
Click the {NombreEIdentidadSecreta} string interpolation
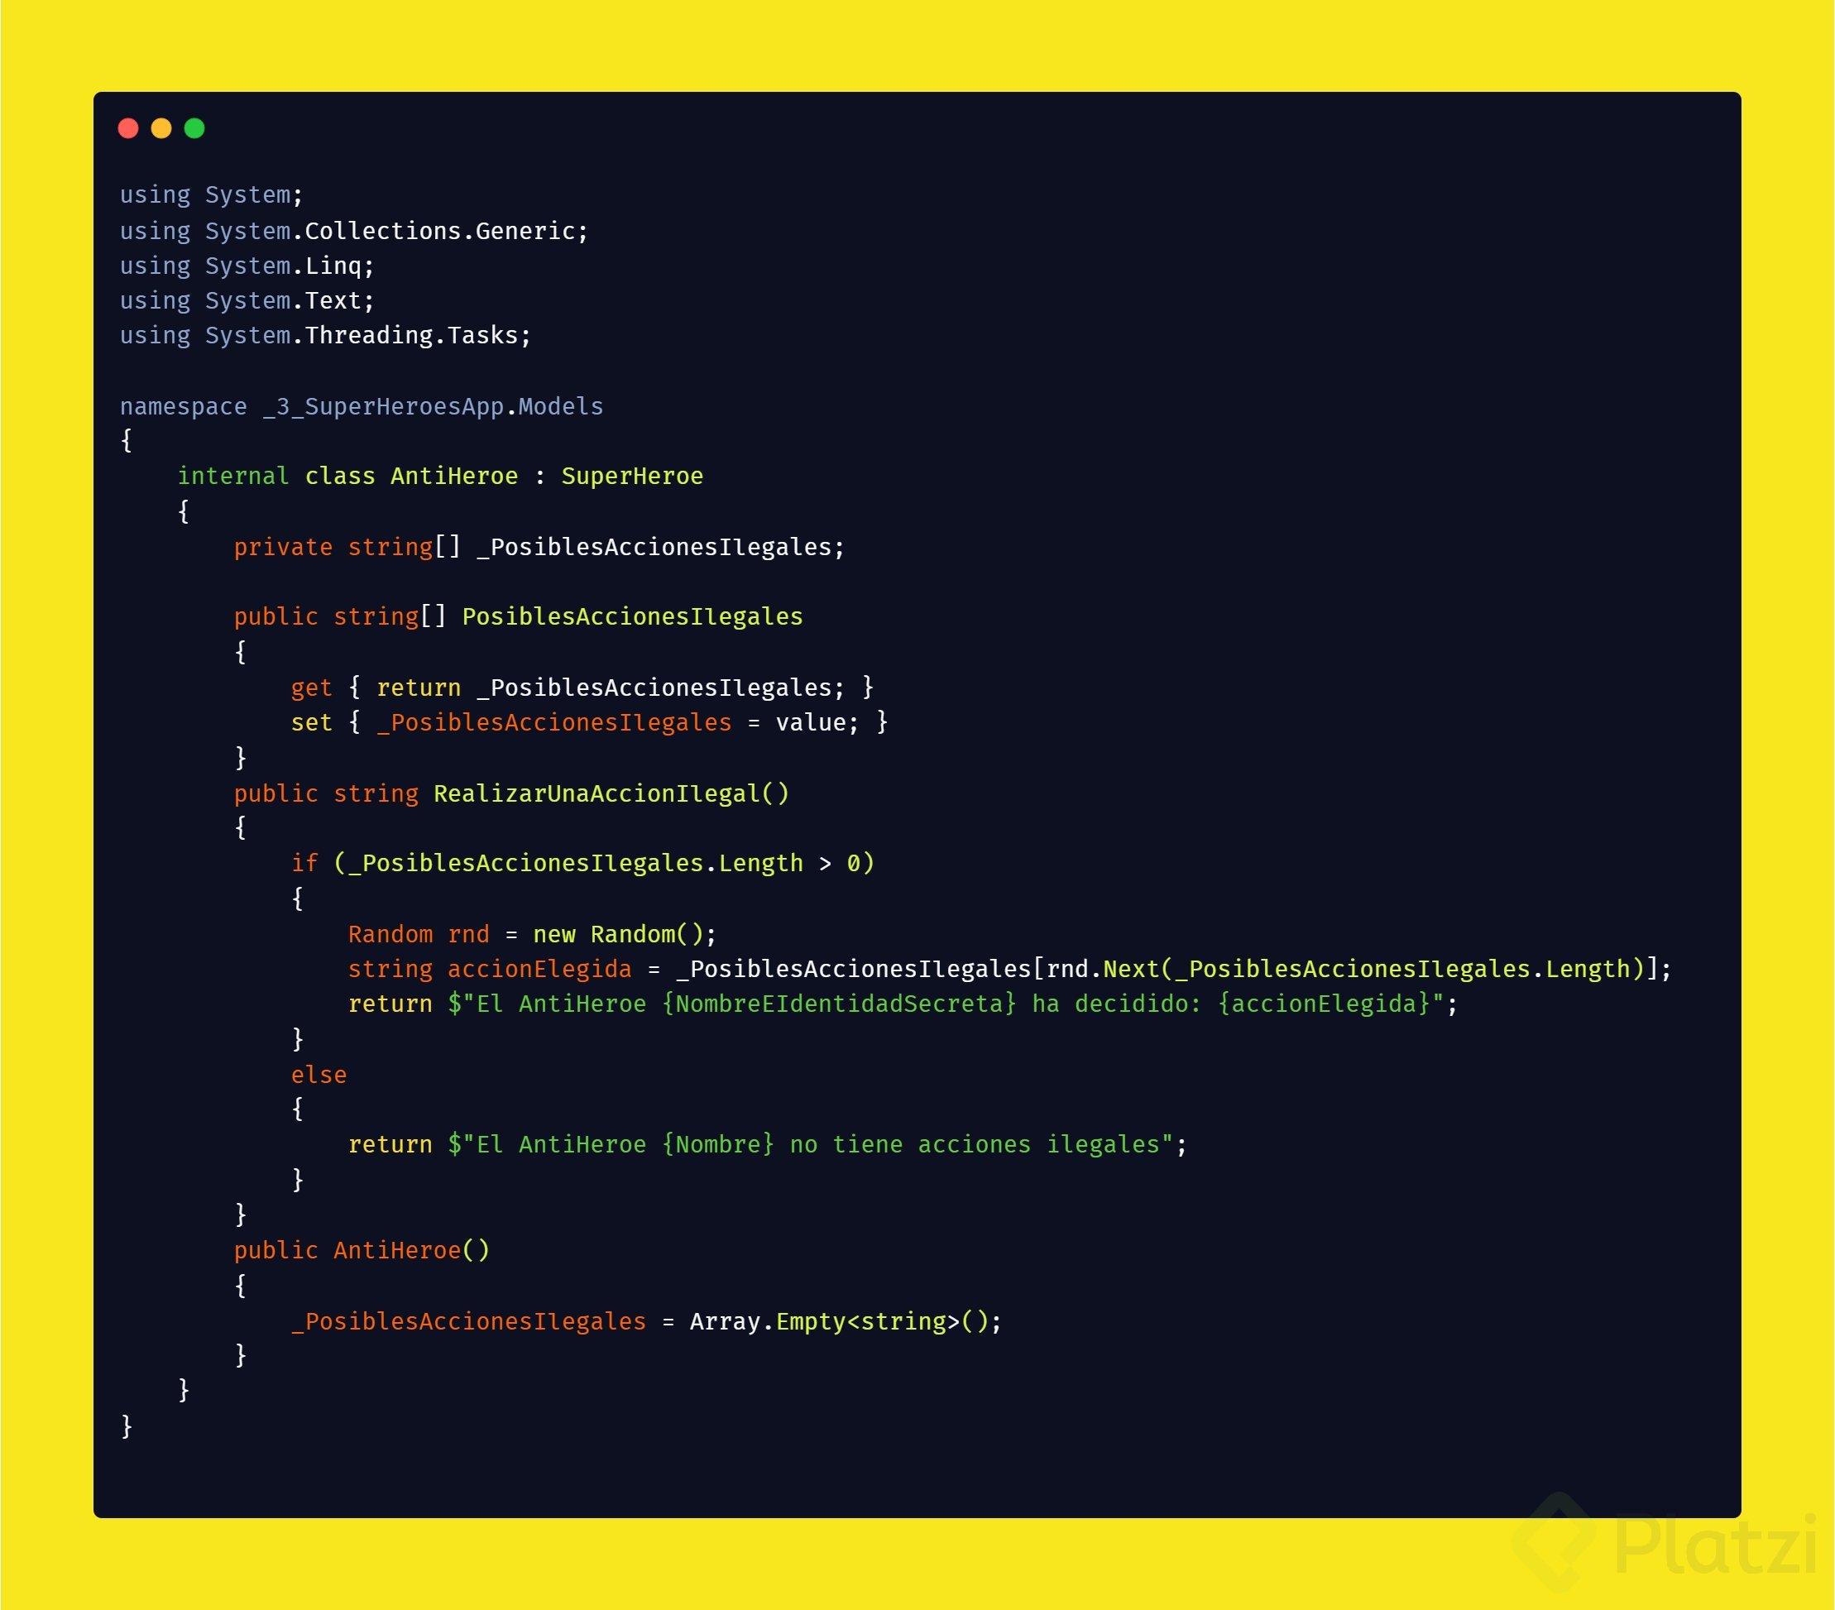coord(839,1004)
